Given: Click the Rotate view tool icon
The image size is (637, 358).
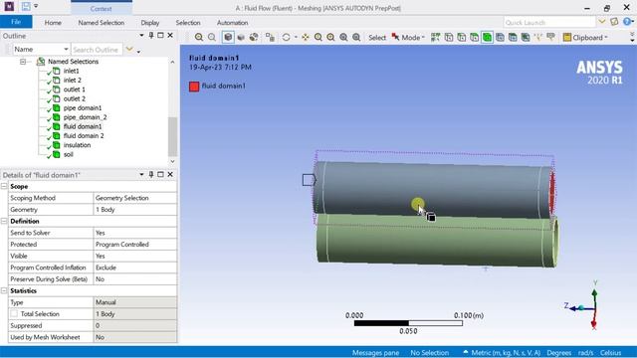Looking at the screenshot, I should (286, 38).
